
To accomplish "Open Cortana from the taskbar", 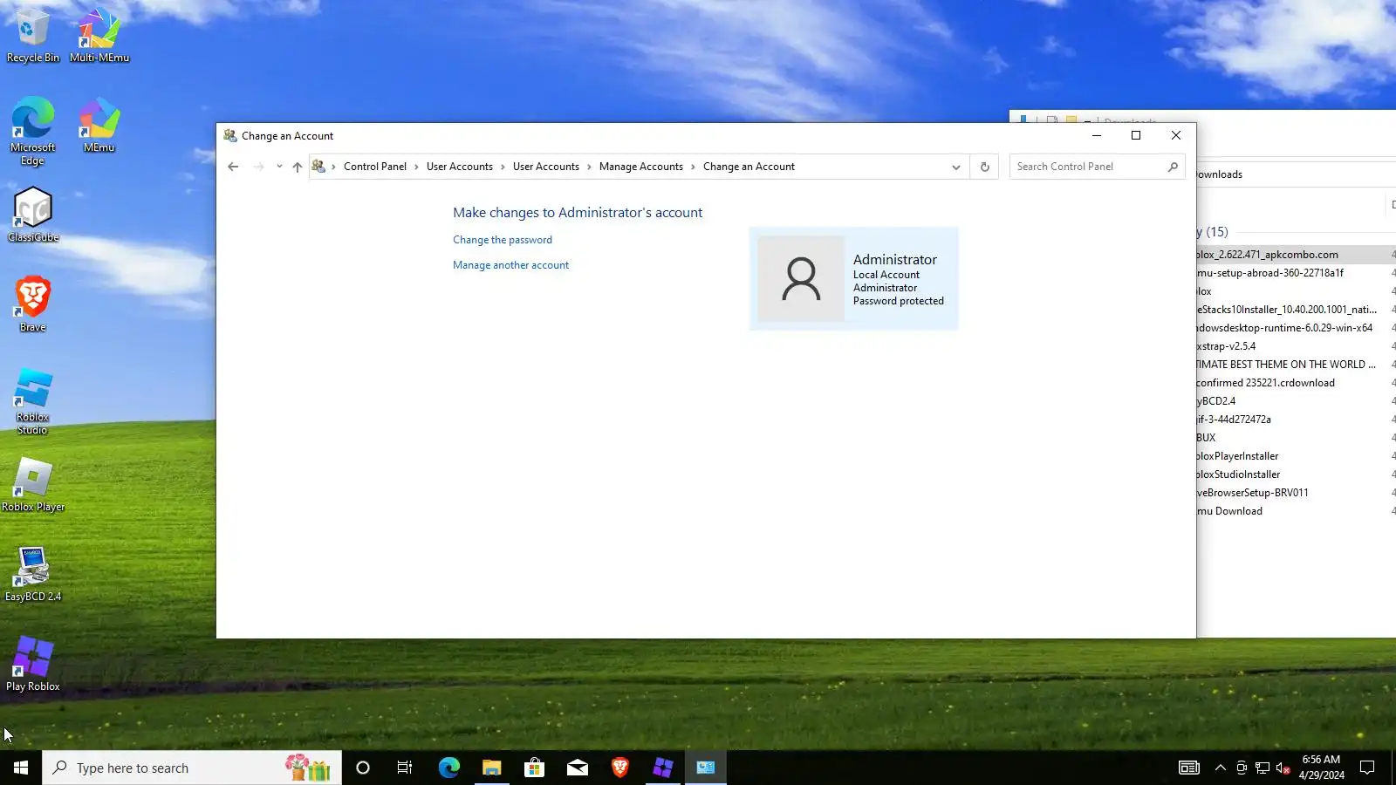I will click(x=363, y=768).
